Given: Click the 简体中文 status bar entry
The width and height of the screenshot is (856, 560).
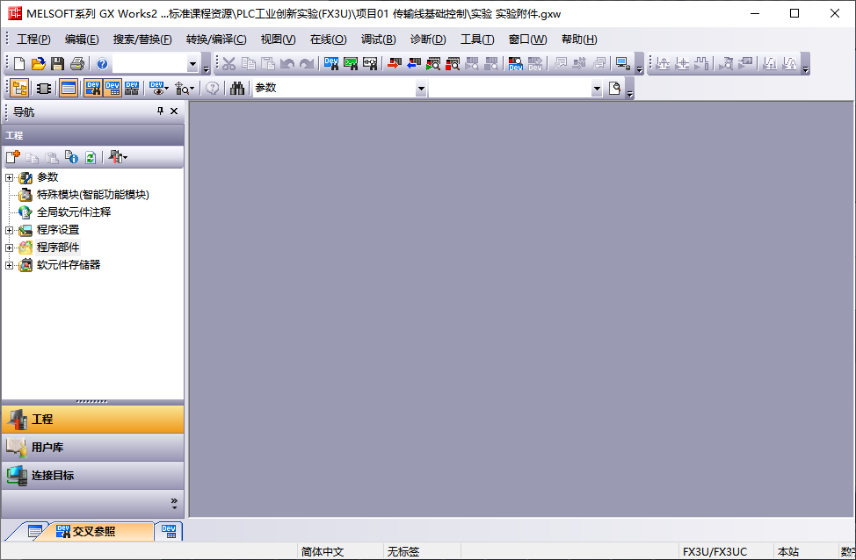Looking at the screenshot, I should [322, 552].
